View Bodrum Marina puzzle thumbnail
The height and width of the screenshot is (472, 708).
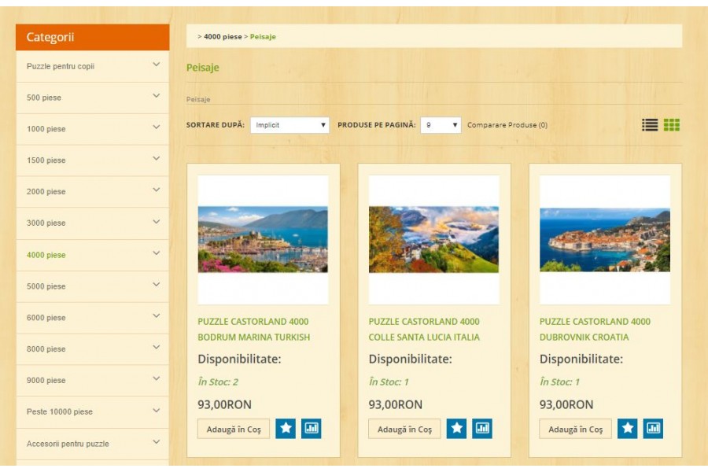click(263, 239)
